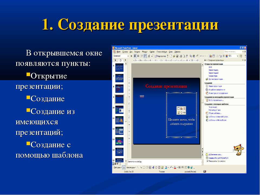This screenshot has width=260, height=195.
Task: Open the Вид menu
Action: (x=131, y=52)
